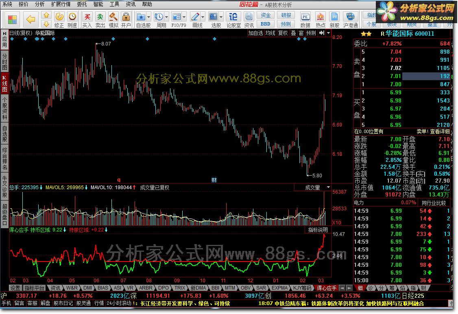This screenshot has height=314, width=458.
Task: Toggle 窗 multi-window mode
Action: click(x=301, y=33)
